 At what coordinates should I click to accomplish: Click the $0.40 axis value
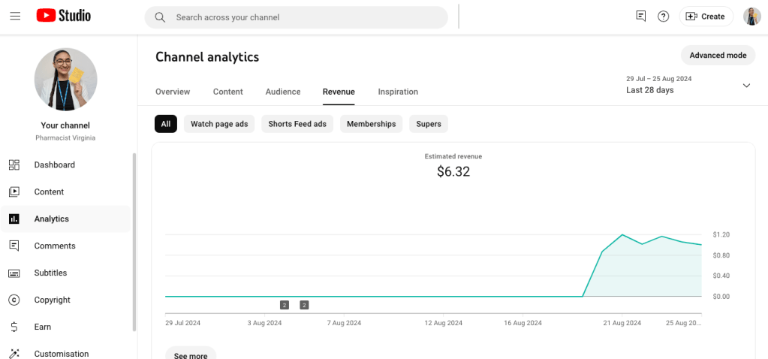point(721,276)
